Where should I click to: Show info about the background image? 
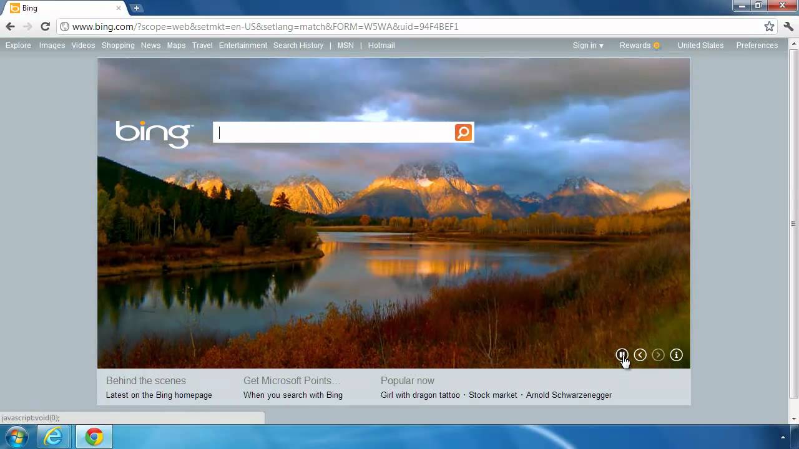[x=676, y=355]
